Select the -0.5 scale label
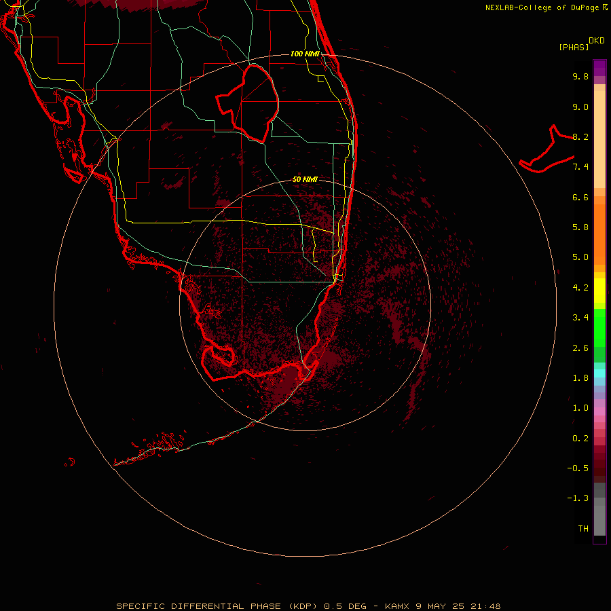 point(578,468)
